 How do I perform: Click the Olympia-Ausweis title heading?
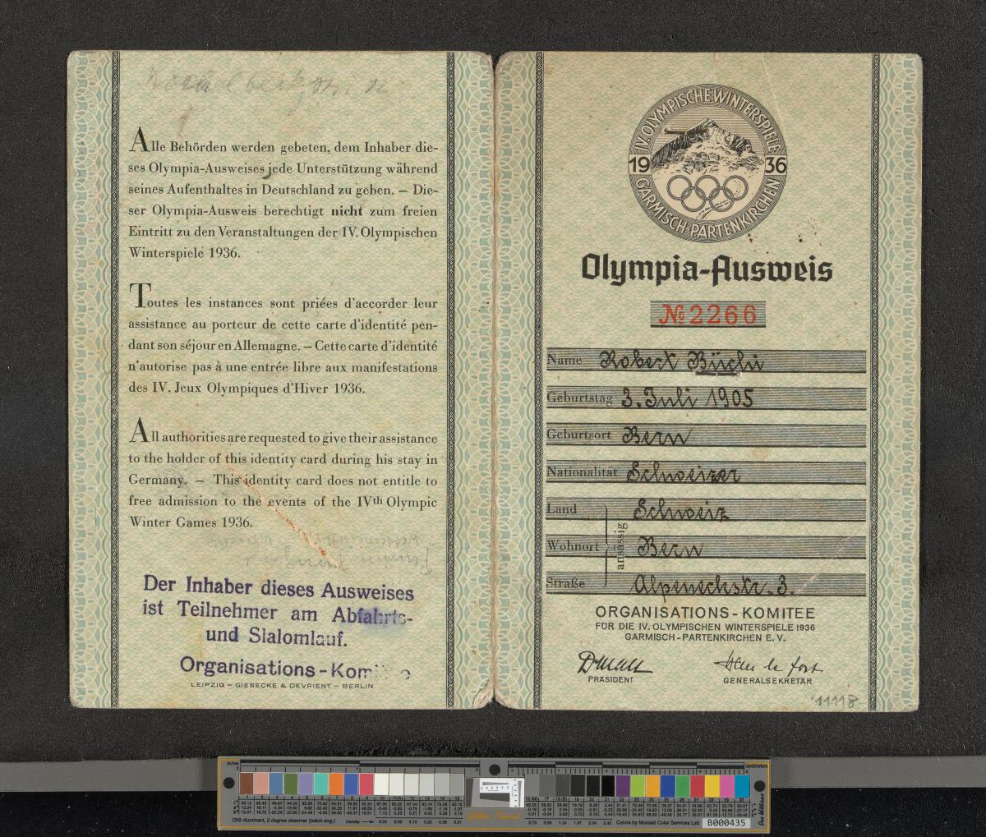point(707,268)
